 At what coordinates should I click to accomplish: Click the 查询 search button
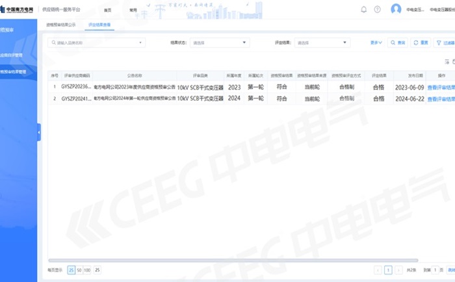(398, 42)
